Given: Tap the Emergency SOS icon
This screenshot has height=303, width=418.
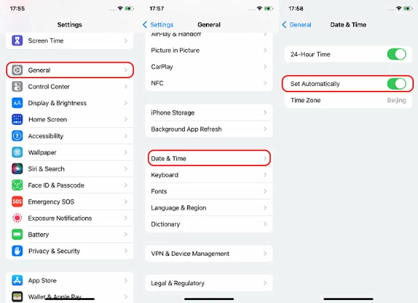Looking at the screenshot, I should click(x=17, y=202).
